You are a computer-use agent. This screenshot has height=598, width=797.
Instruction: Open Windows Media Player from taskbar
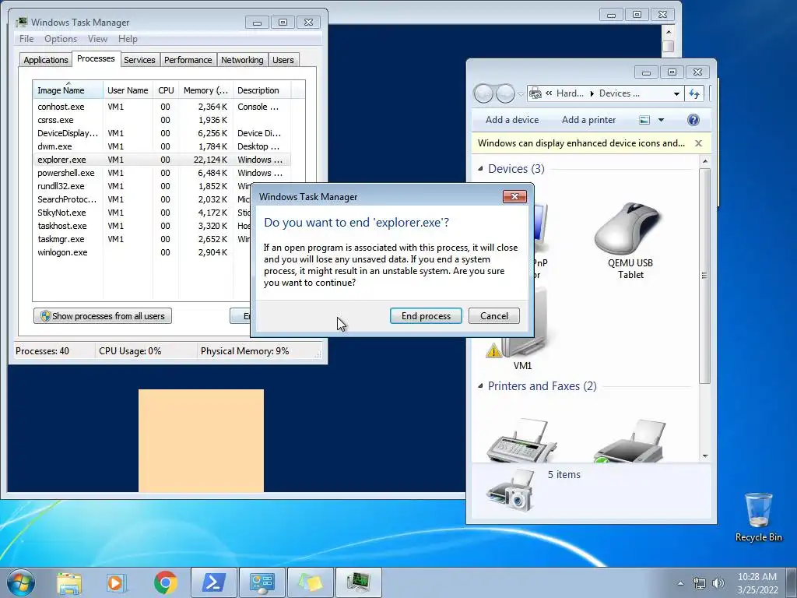[117, 582]
